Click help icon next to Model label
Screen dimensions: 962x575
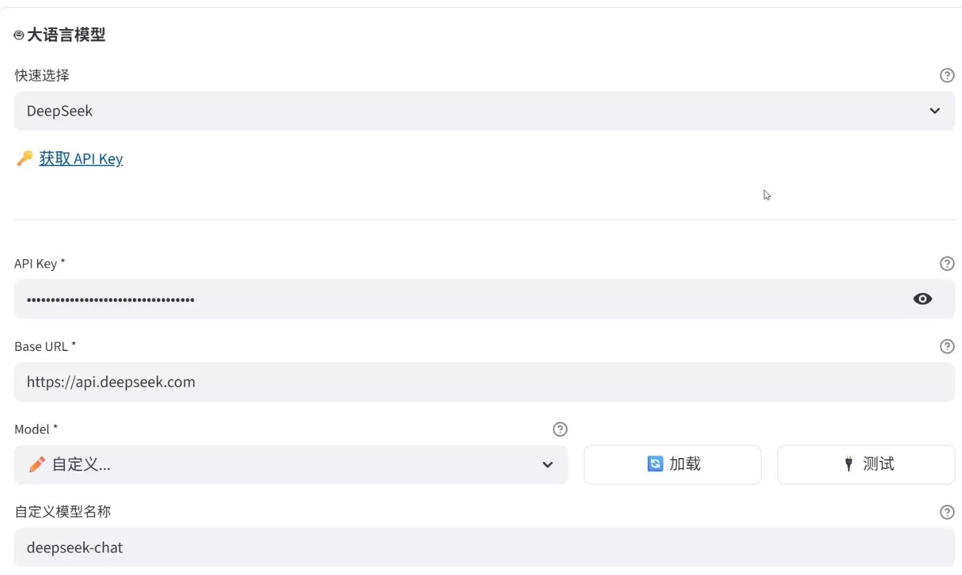click(x=560, y=430)
